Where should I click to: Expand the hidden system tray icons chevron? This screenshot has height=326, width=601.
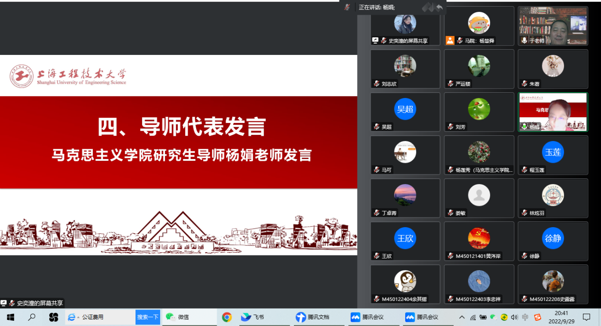click(462, 317)
